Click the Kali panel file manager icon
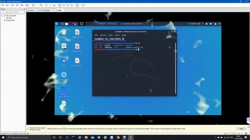 [66, 24]
